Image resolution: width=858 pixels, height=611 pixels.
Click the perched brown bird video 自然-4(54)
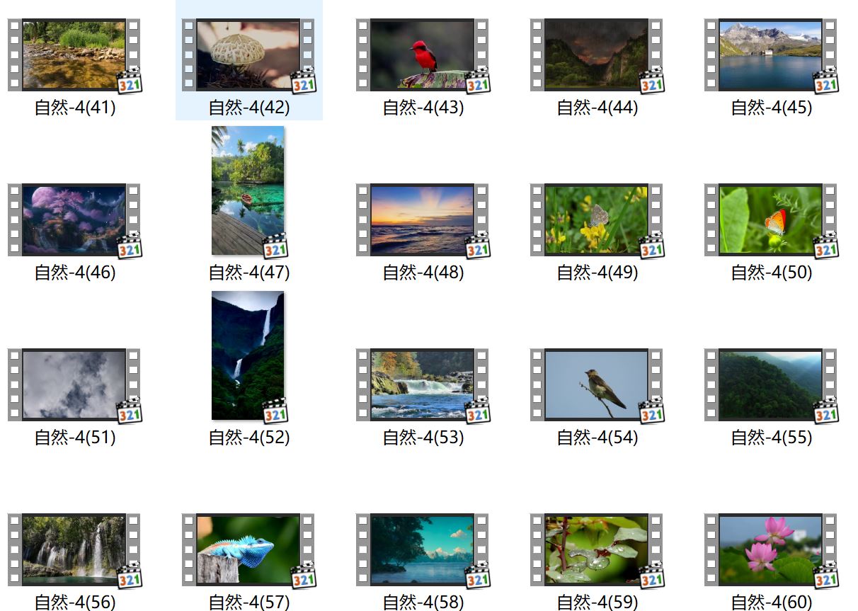[x=596, y=385]
